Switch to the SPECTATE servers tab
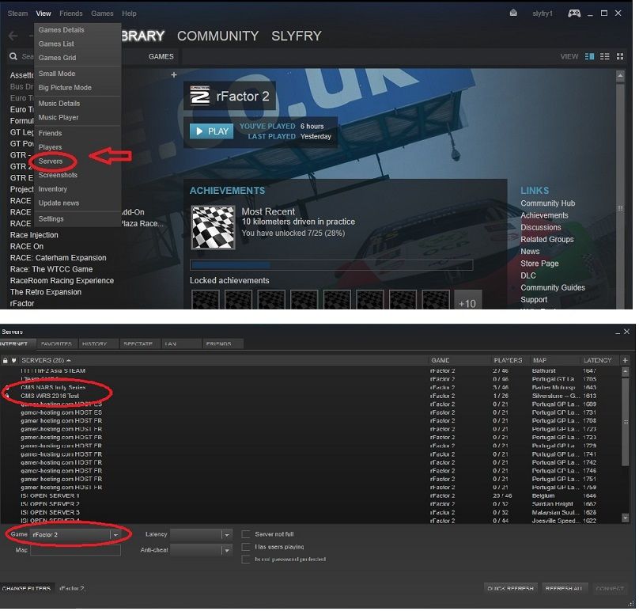Viewport: 639px width, 611px height. [138, 343]
